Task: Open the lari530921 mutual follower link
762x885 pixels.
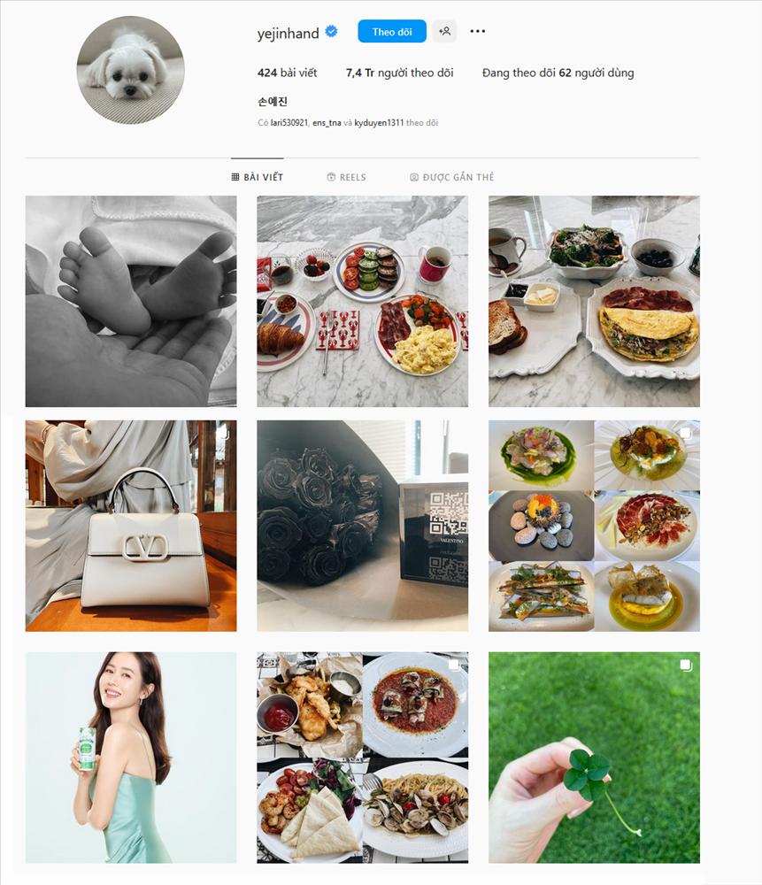Action: point(289,122)
